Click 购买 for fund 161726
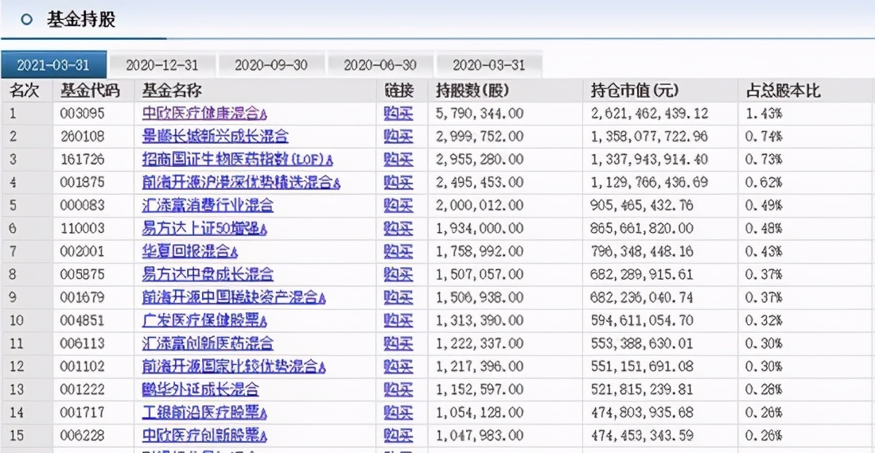 [x=399, y=160]
